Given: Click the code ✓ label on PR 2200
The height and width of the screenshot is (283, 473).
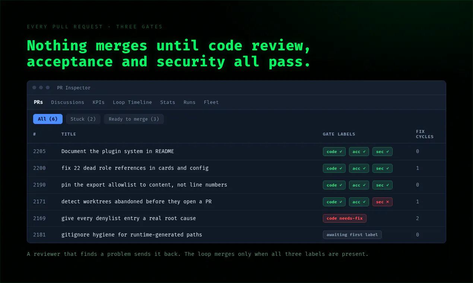Looking at the screenshot, I should click(334, 168).
